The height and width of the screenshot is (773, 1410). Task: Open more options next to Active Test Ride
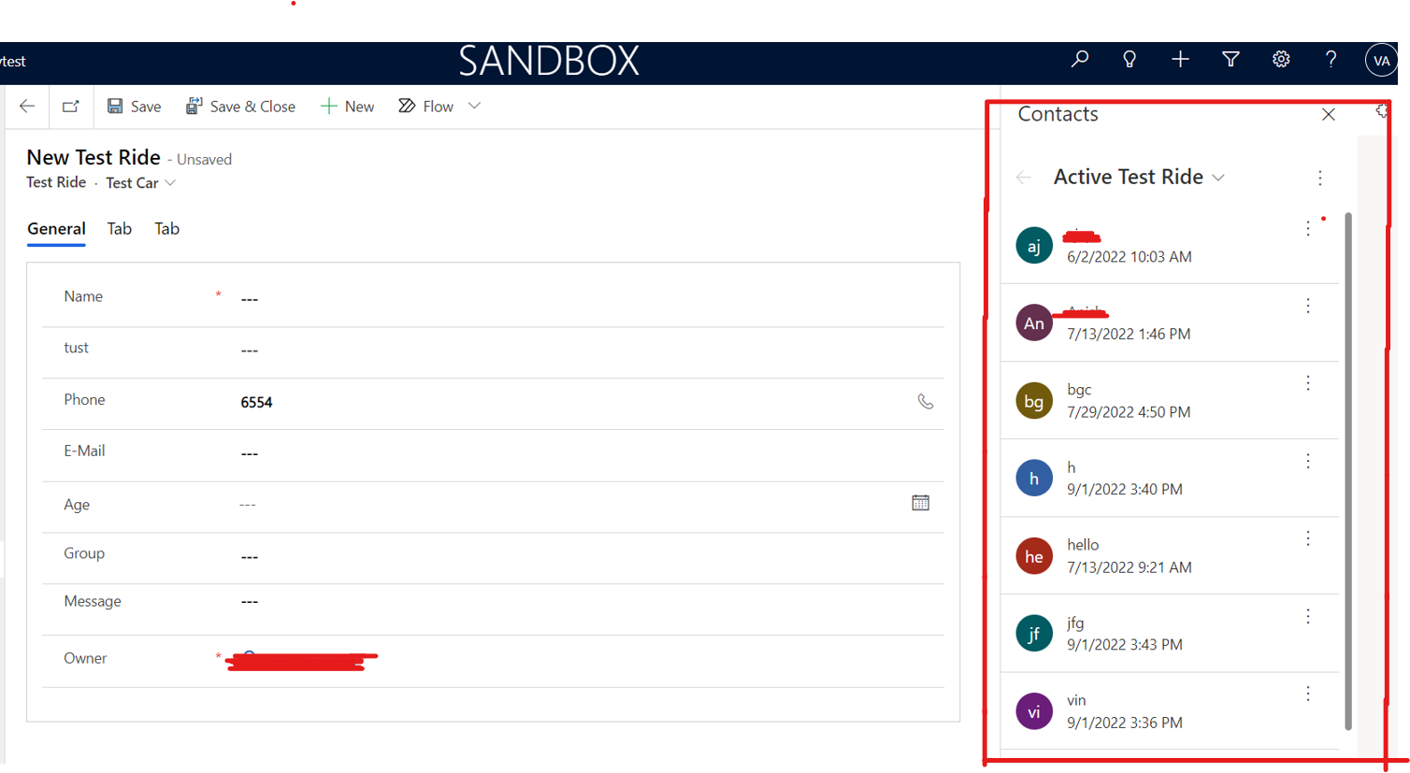[1319, 178]
